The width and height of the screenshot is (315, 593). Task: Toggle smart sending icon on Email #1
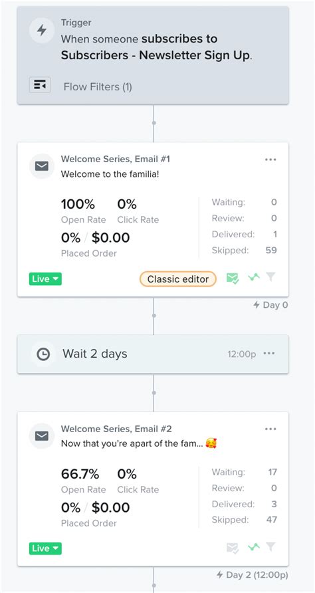click(x=233, y=279)
